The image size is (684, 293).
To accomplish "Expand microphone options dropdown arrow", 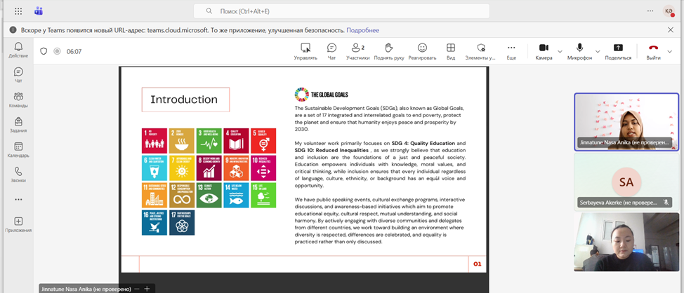I will [598, 51].
